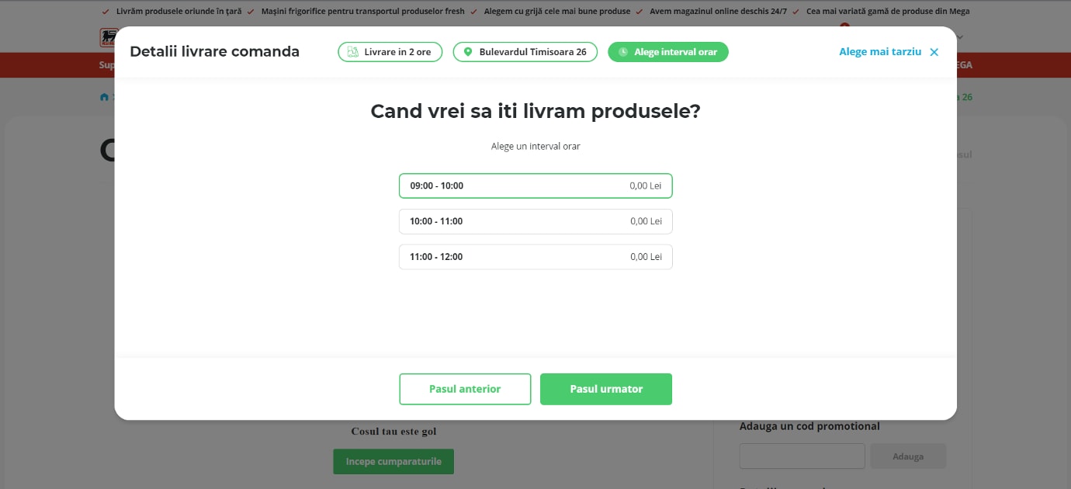Click the Alege mai tarziu link

pos(880,52)
